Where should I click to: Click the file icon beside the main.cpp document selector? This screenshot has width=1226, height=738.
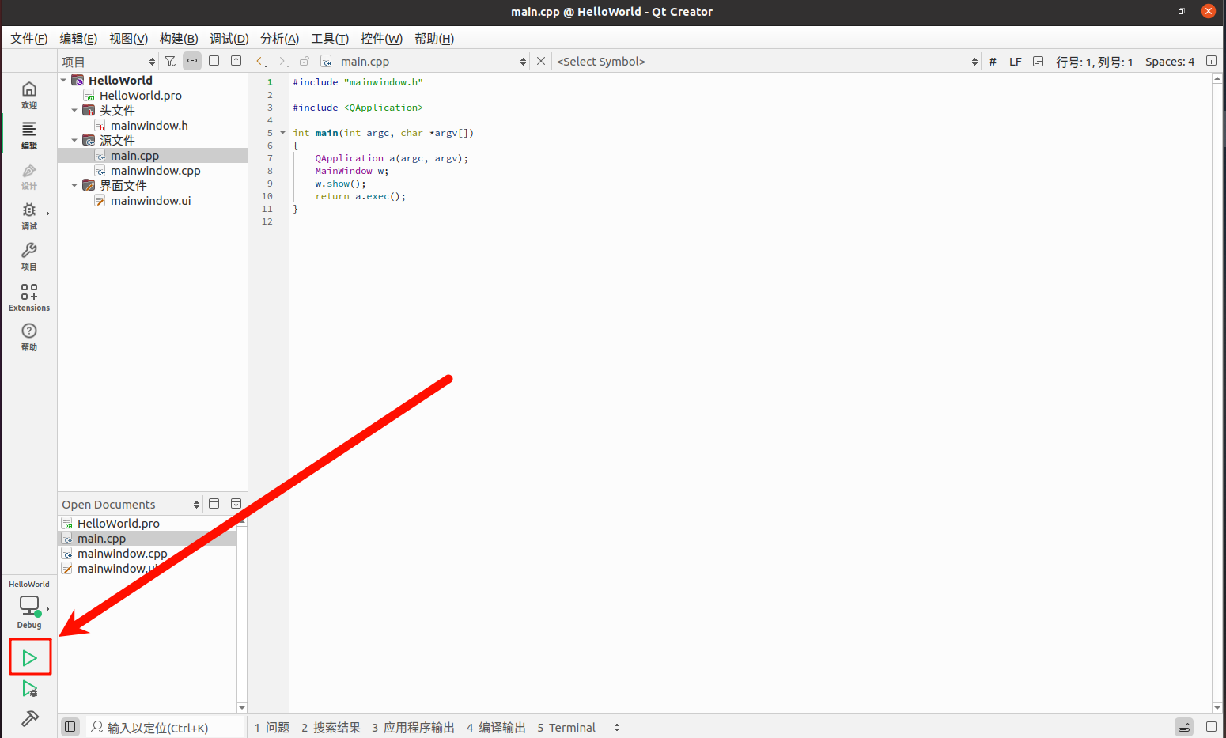(326, 61)
